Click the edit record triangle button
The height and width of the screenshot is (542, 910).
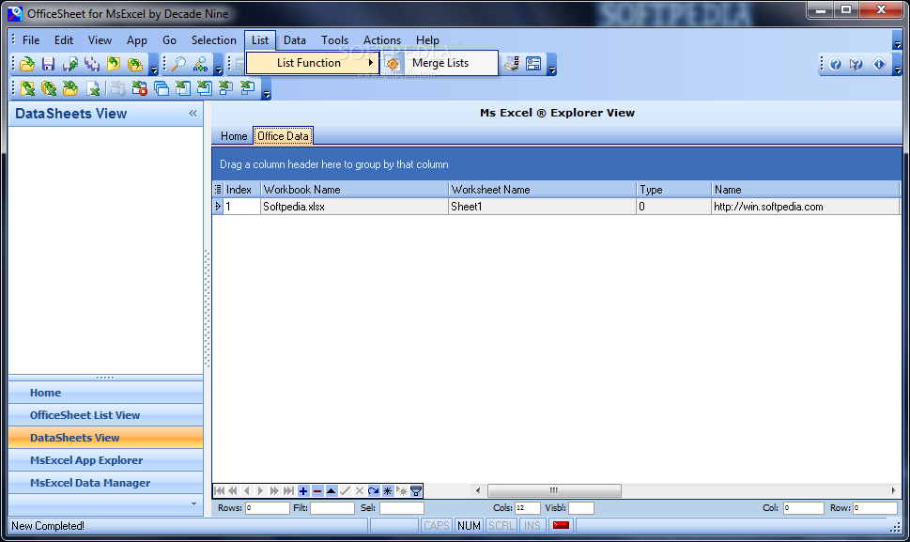pos(331,491)
